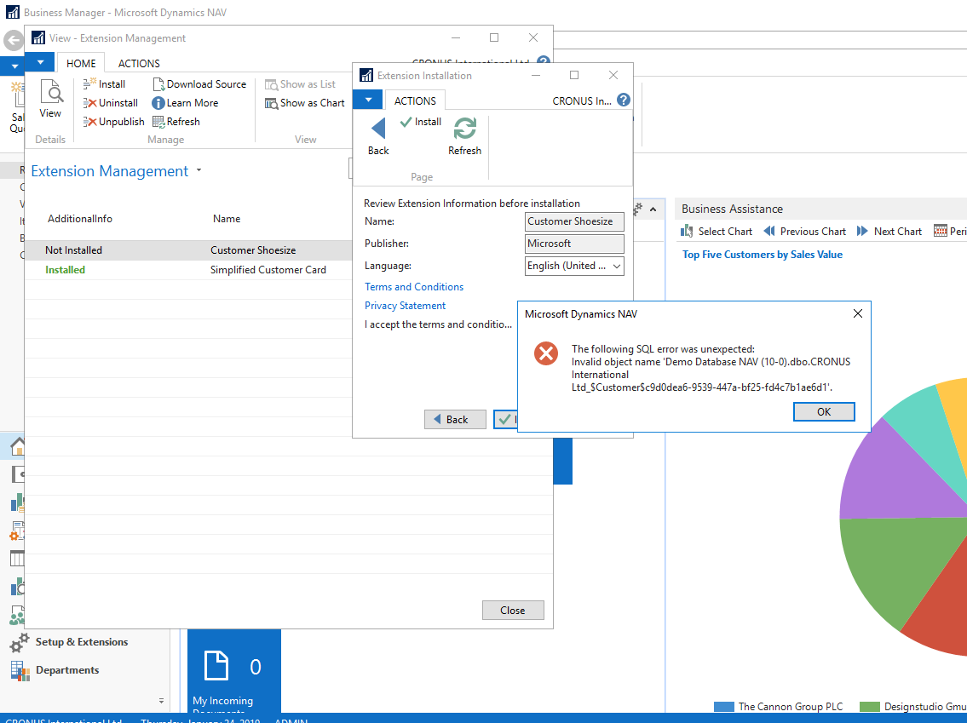
Task: Click the Installed status text
Action: click(65, 270)
